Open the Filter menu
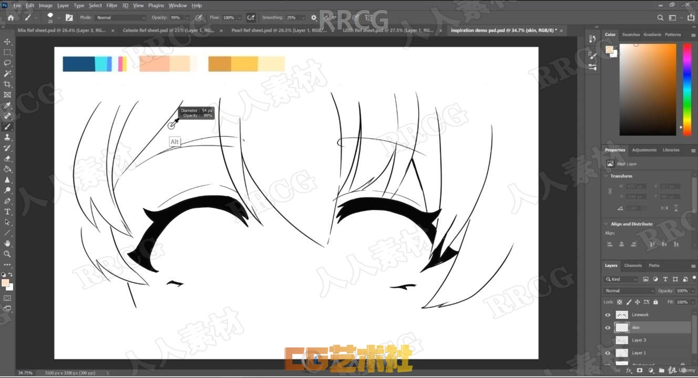698x378 pixels. (x=112, y=5)
